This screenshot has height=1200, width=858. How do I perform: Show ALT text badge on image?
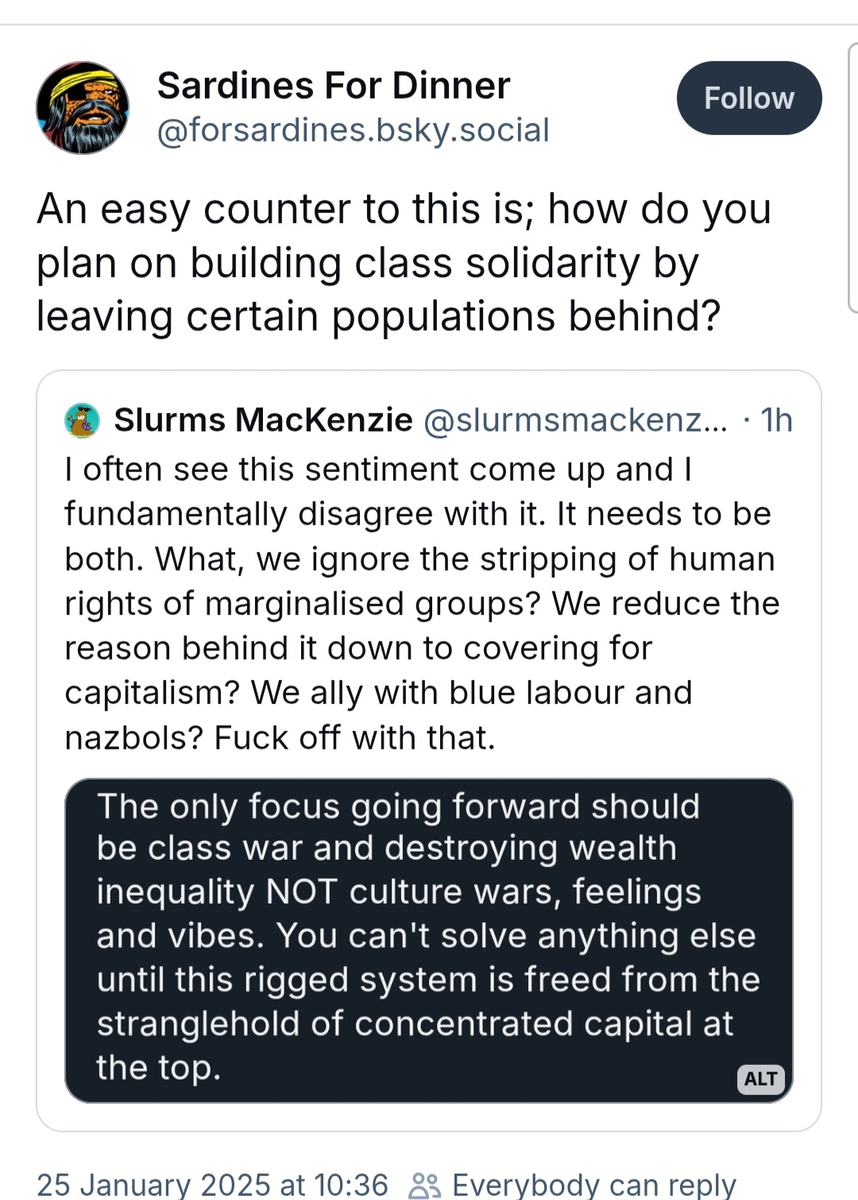760,1078
